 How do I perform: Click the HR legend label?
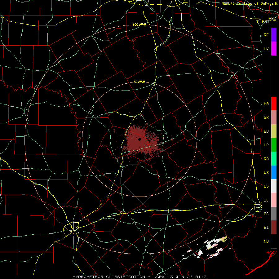click(x=266, y=145)
